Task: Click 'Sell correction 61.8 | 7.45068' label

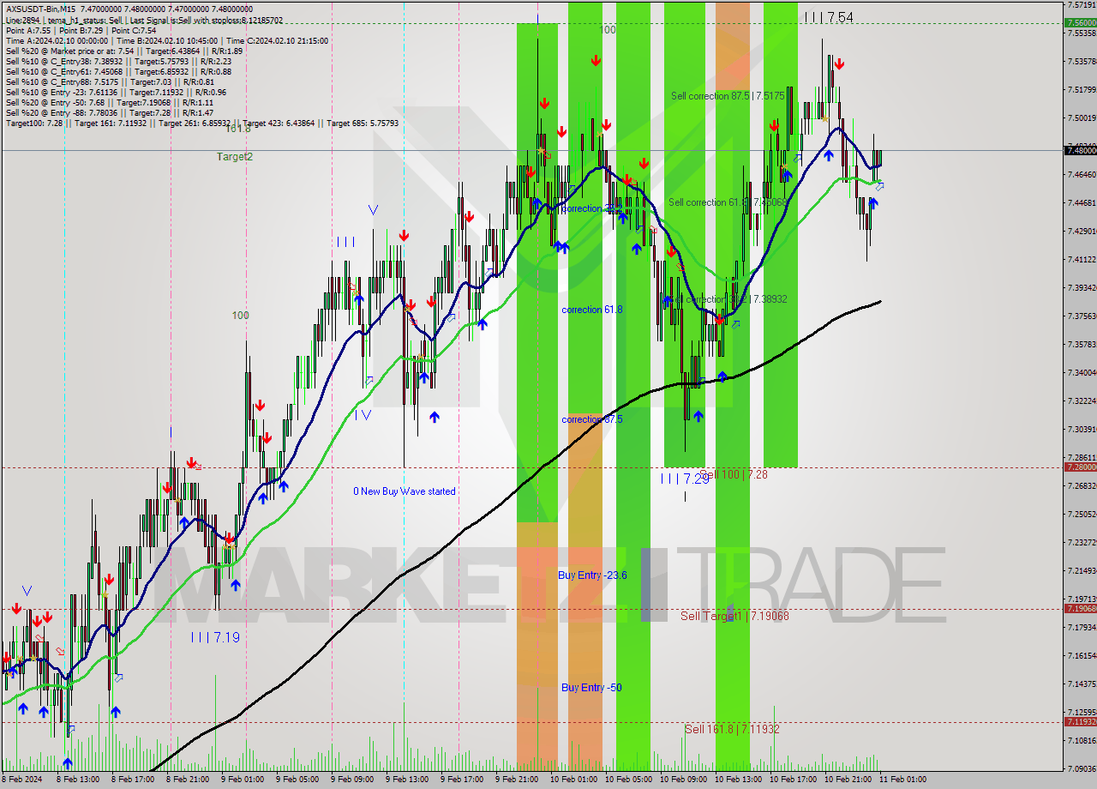Action: (728, 202)
